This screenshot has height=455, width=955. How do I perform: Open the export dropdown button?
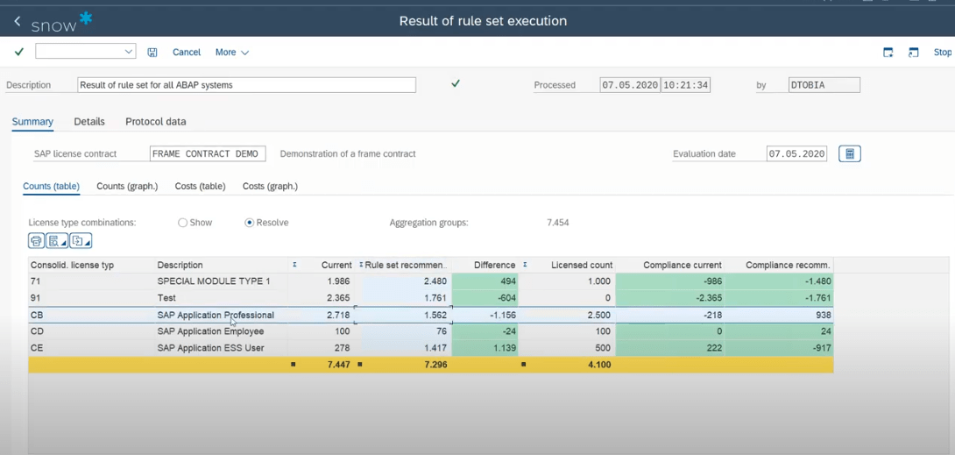point(81,241)
